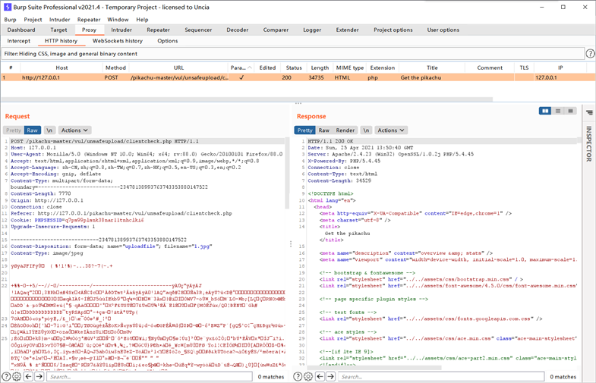The image size is (596, 383).
Task: Open Request search settings gear icon
Action: pos(17,376)
